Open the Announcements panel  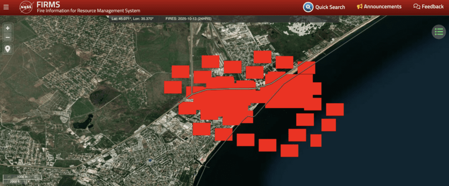click(x=382, y=7)
